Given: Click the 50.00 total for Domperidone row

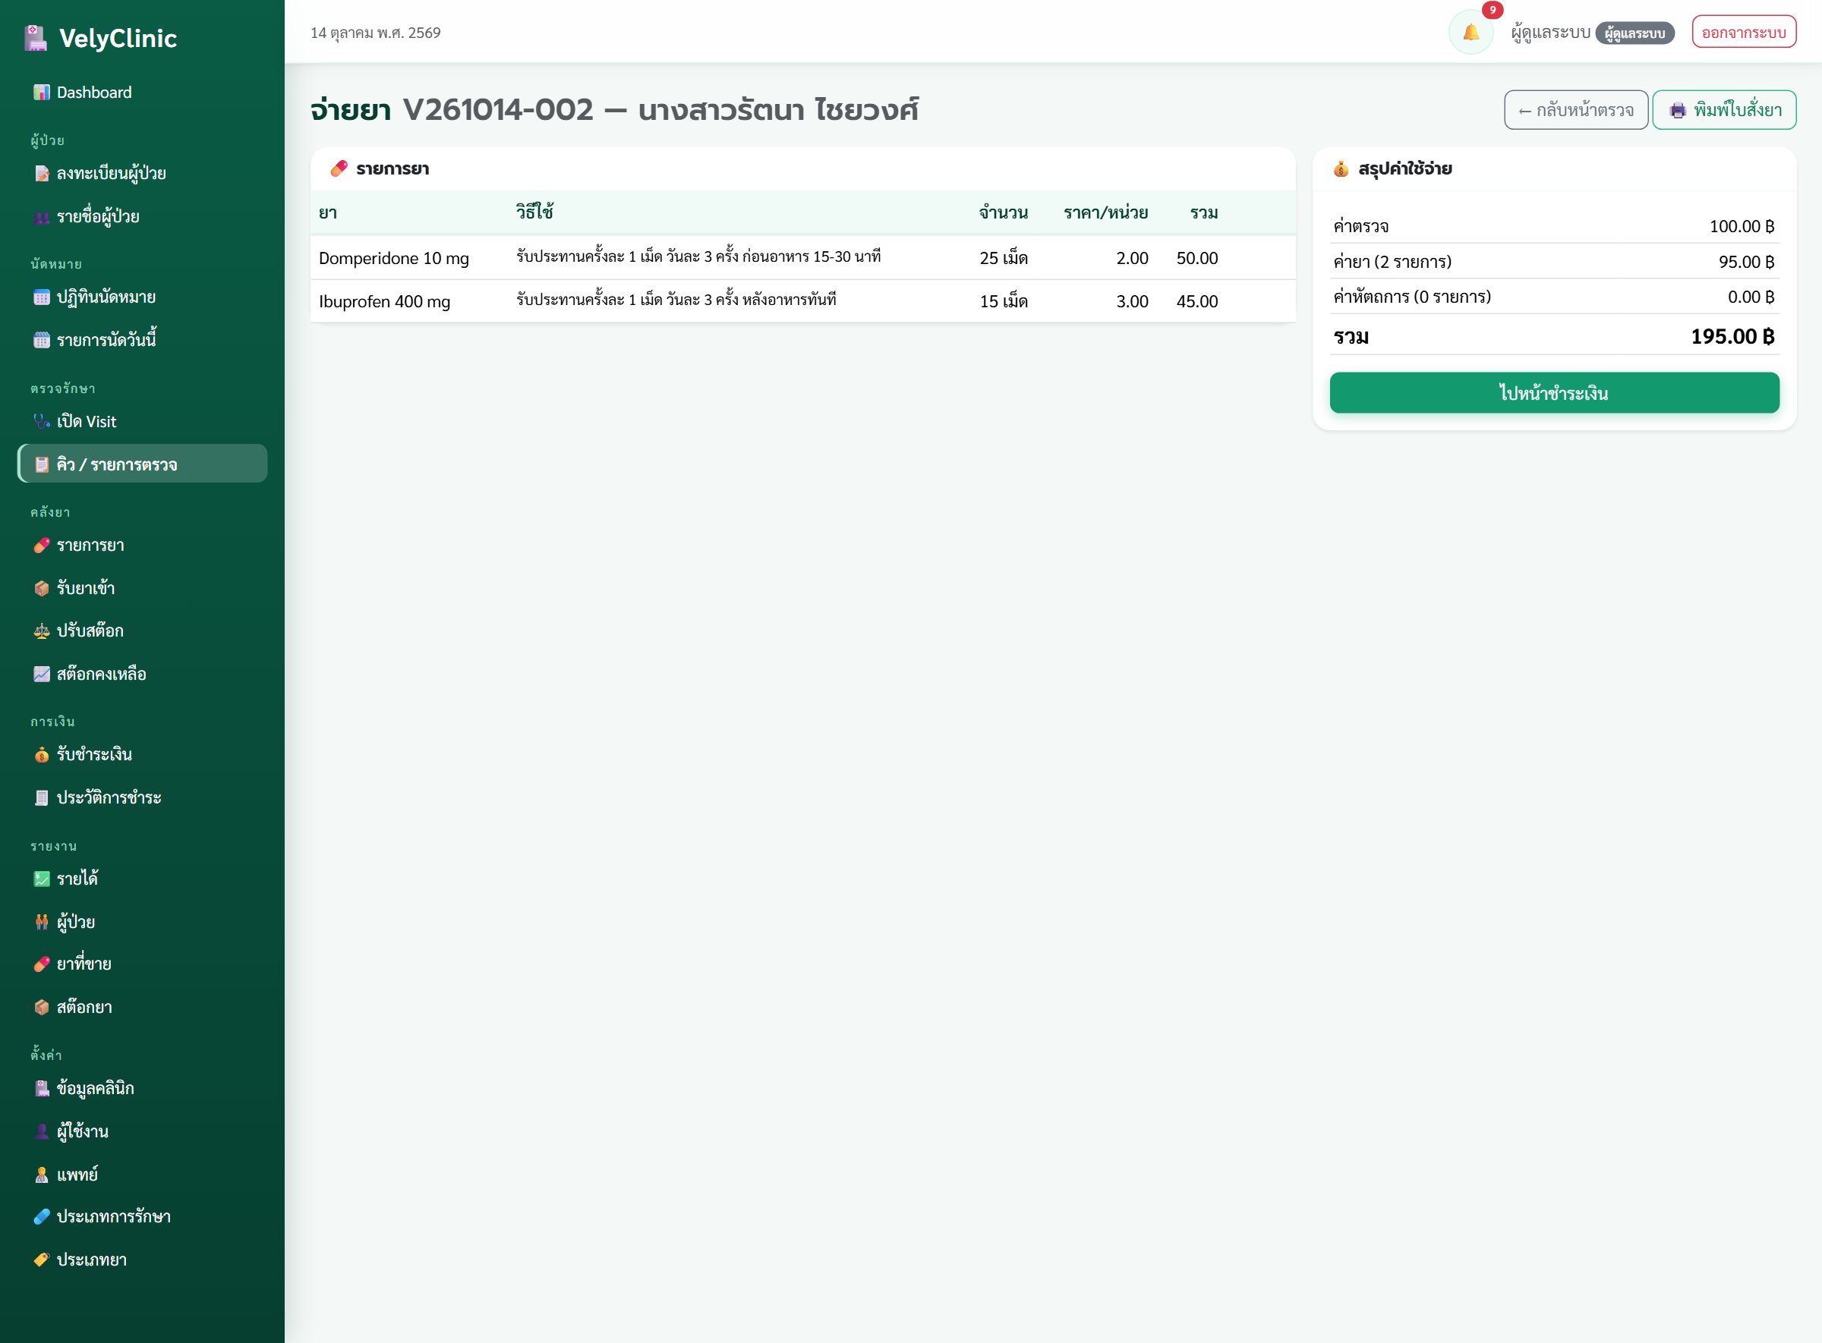Looking at the screenshot, I should 1196,259.
